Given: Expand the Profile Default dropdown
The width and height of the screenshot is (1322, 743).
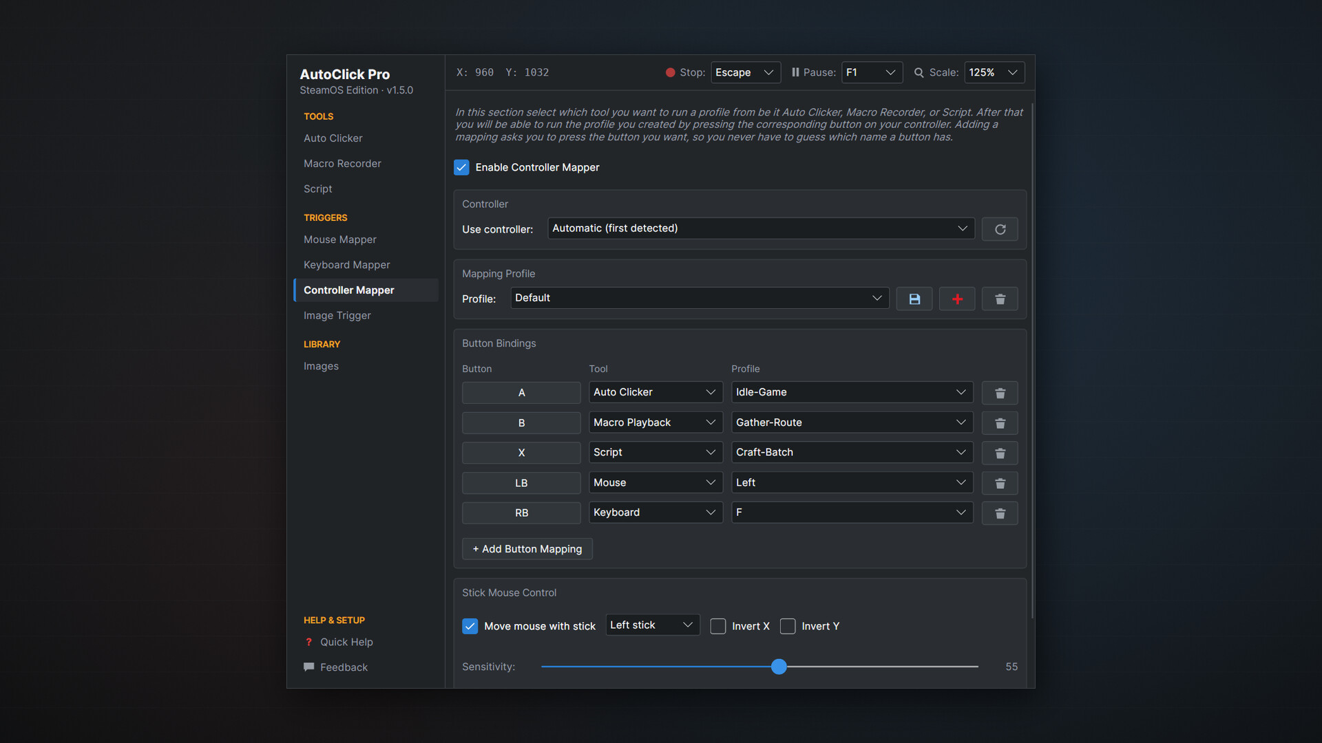Looking at the screenshot, I should click(x=700, y=298).
